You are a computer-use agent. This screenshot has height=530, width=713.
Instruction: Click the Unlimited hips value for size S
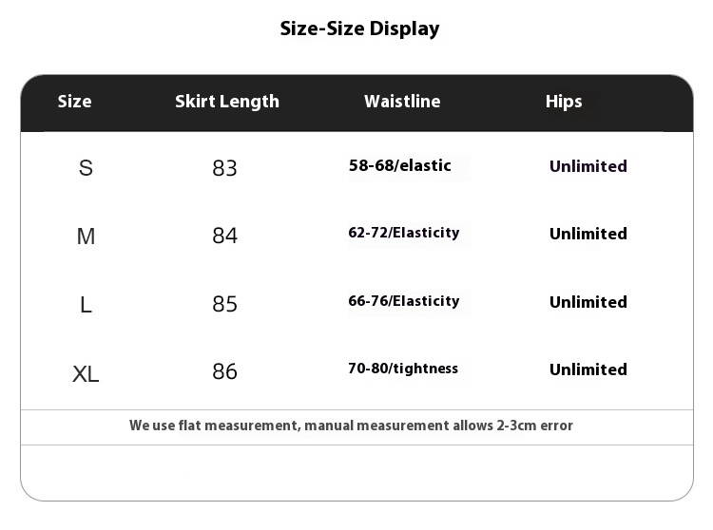[588, 166]
